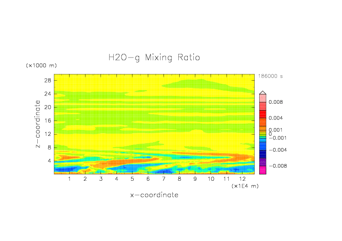
Task: Click the x-coordinate axis label
Action: click(154, 195)
